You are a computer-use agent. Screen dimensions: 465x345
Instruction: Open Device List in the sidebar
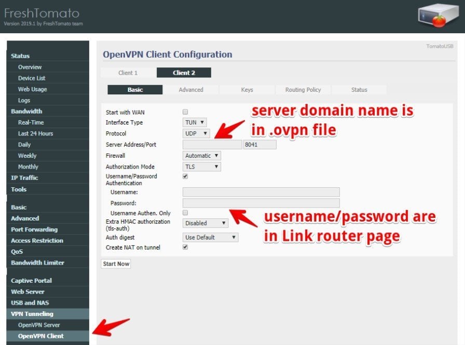click(48, 78)
